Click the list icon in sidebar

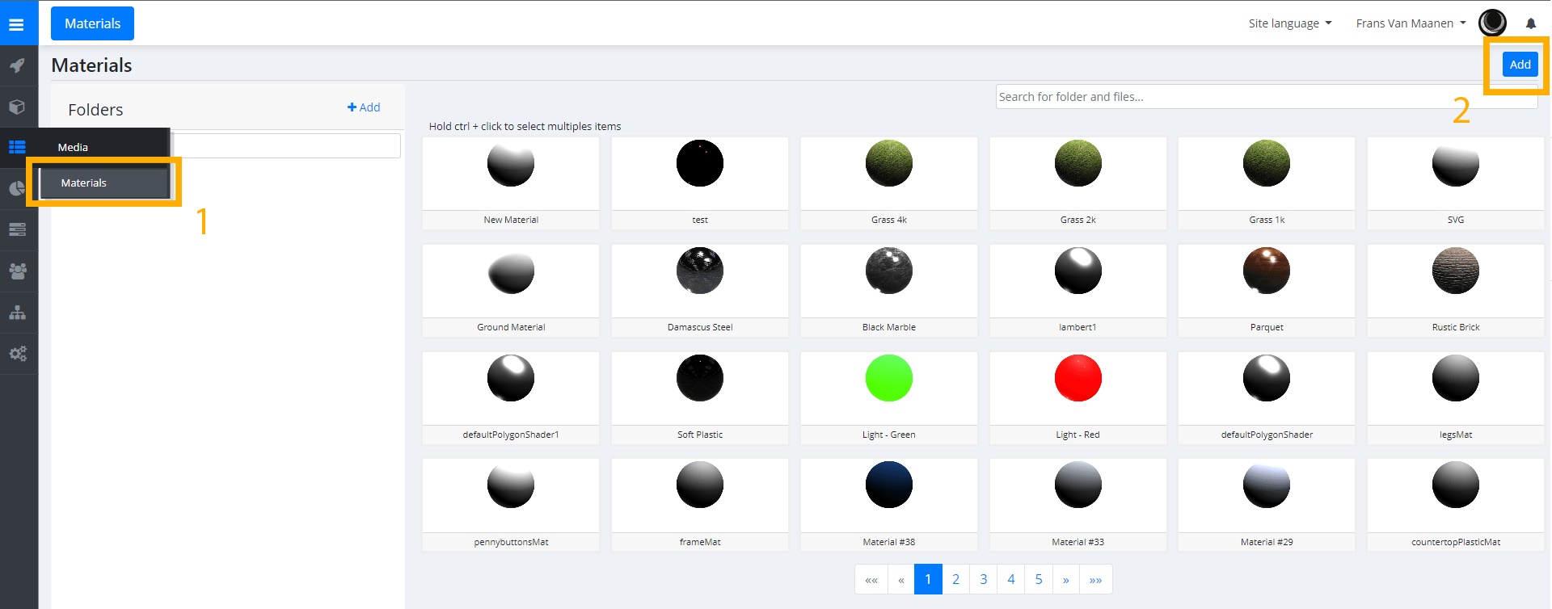coord(17,147)
